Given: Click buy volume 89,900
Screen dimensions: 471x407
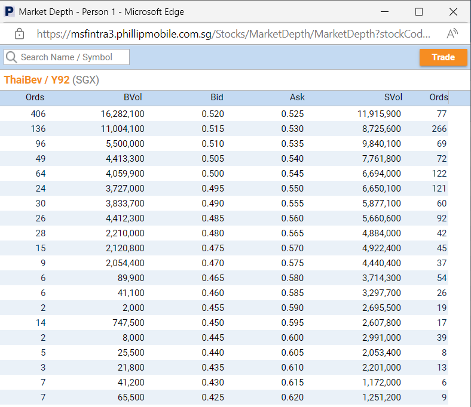Looking at the screenshot, I should pos(131,277).
